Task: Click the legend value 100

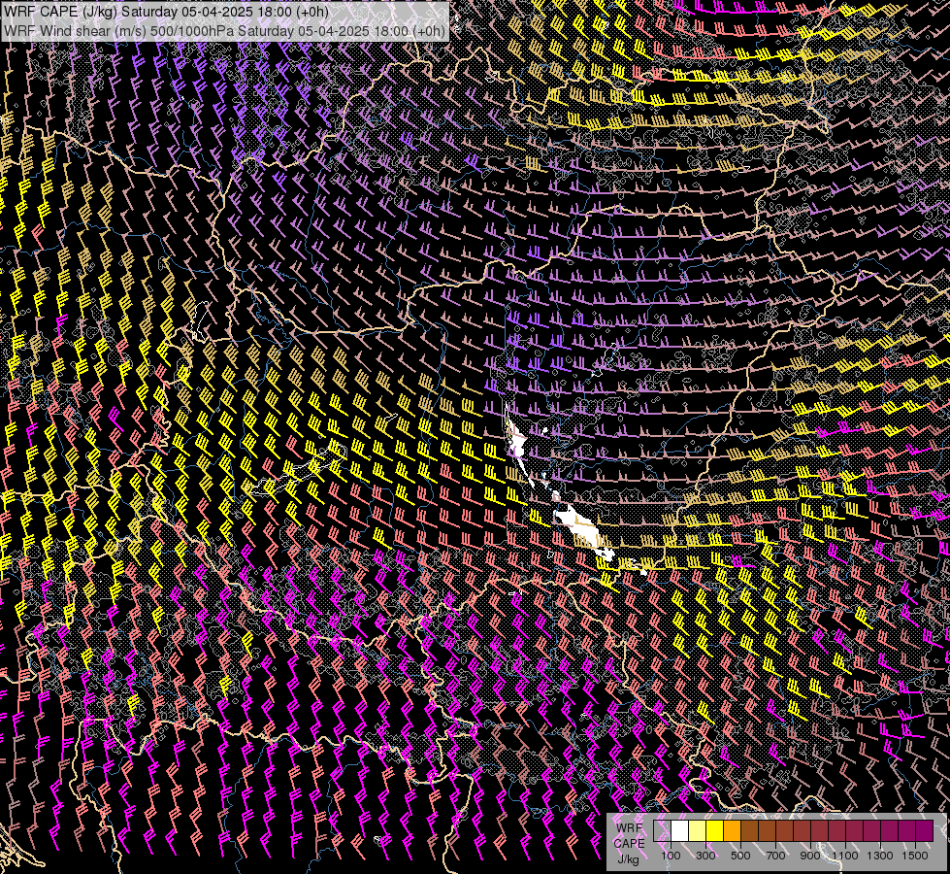Action: [671, 856]
